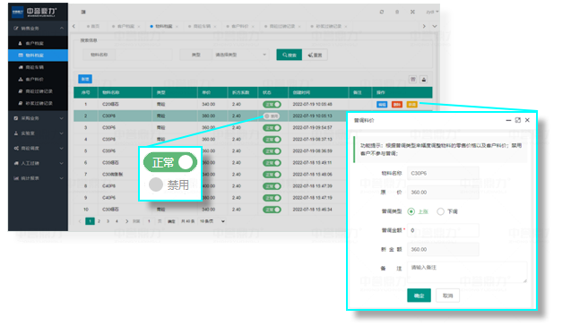571x326 pixels.
Task: Click the print icon above table
Action: click(423, 80)
